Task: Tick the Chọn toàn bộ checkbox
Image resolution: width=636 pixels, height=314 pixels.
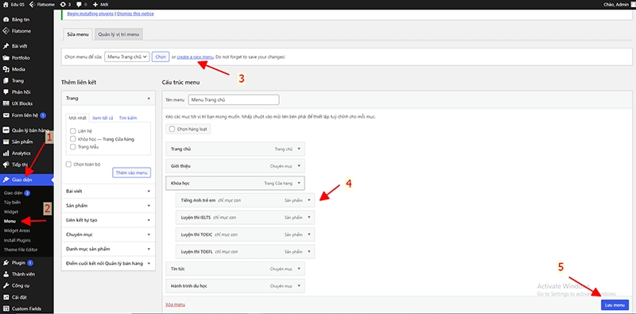Action: point(68,165)
